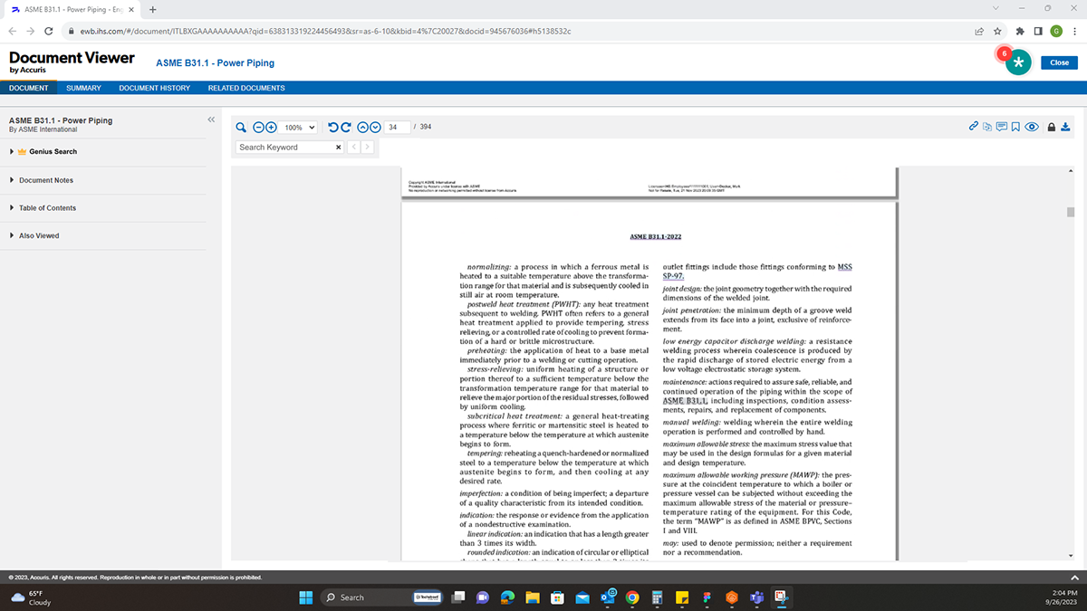1087x611 pixels.
Task: Toggle the eye watch icon
Action: [1032, 127]
